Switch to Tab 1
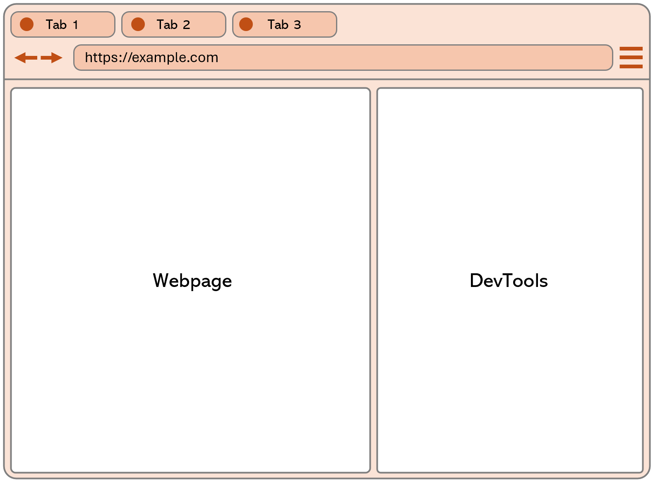The width and height of the screenshot is (653, 482). pos(63,24)
